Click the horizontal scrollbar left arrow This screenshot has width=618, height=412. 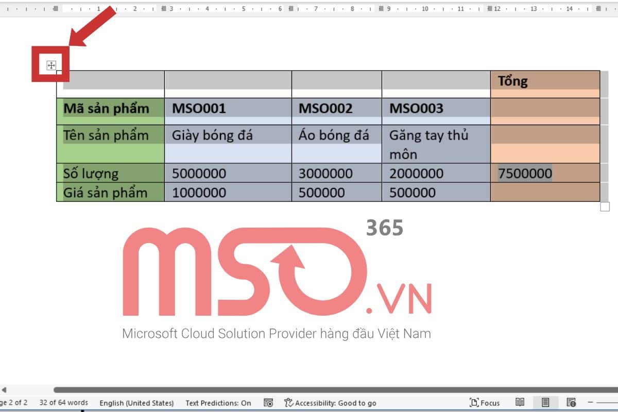click(x=3, y=390)
